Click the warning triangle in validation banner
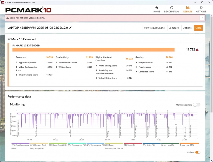The height and width of the screenshot is (162, 213). (7, 18)
